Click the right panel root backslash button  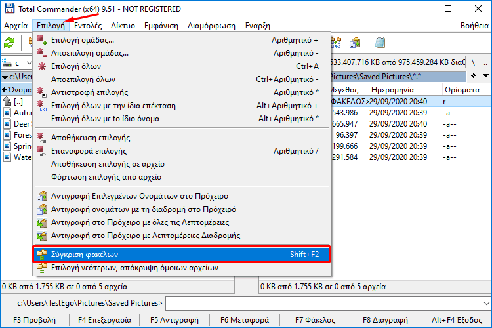point(473,62)
